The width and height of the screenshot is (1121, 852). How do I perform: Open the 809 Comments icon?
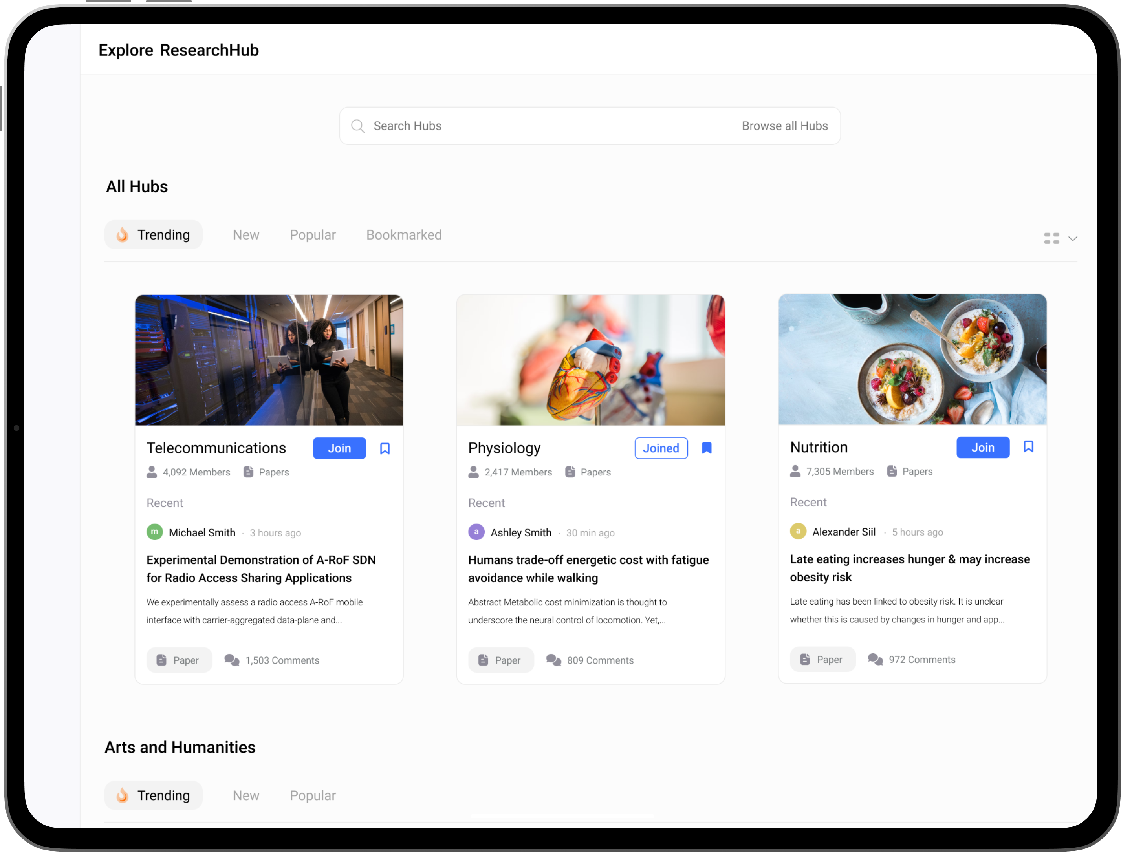(554, 660)
